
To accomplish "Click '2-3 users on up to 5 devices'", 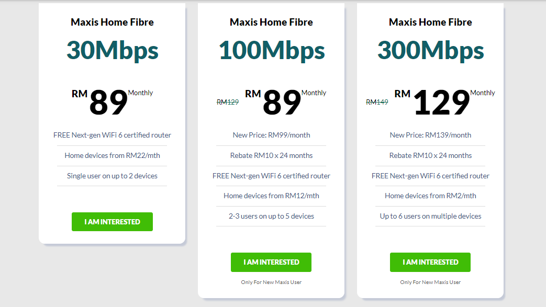I will [x=271, y=216].
